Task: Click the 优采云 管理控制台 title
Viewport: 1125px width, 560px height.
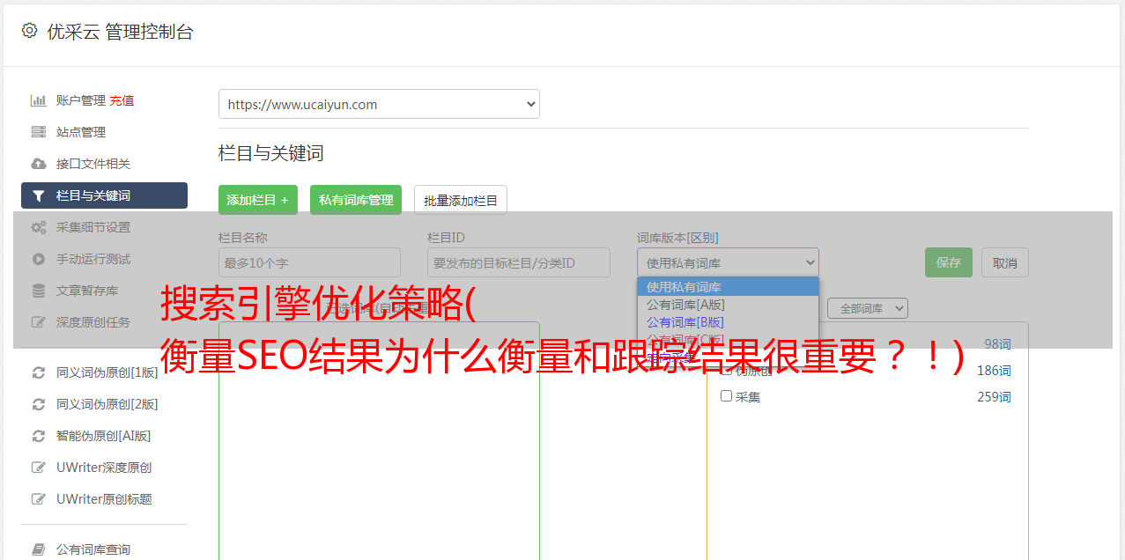Action: click(x=120, y=32)
